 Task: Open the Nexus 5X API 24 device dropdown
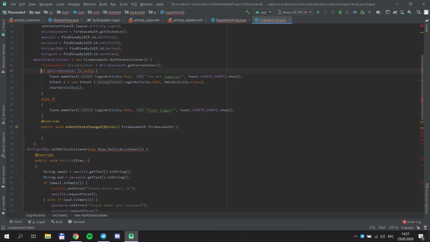294,12
